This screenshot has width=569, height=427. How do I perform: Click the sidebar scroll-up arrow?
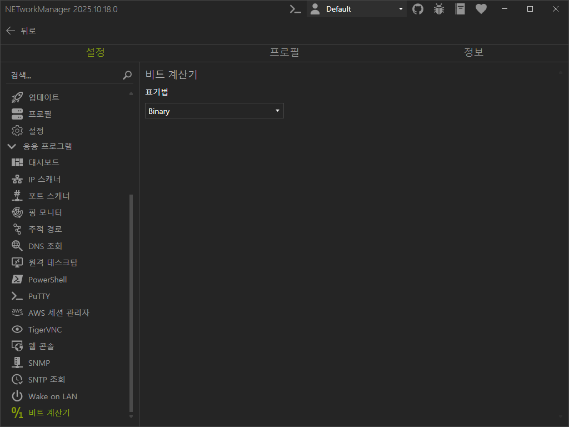131,93
